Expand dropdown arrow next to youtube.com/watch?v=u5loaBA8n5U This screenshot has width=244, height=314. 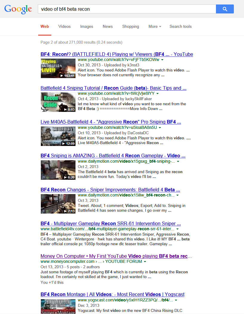pyautogui.click(x=160, y=128)
